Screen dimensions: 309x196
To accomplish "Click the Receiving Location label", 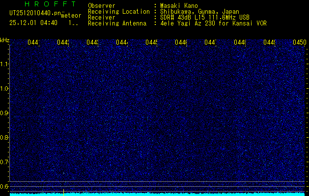I will point(119,12).
